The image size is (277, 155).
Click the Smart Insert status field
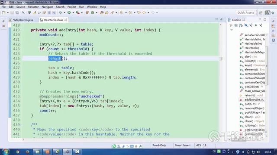pyautogui.click(x=183, y=146)
